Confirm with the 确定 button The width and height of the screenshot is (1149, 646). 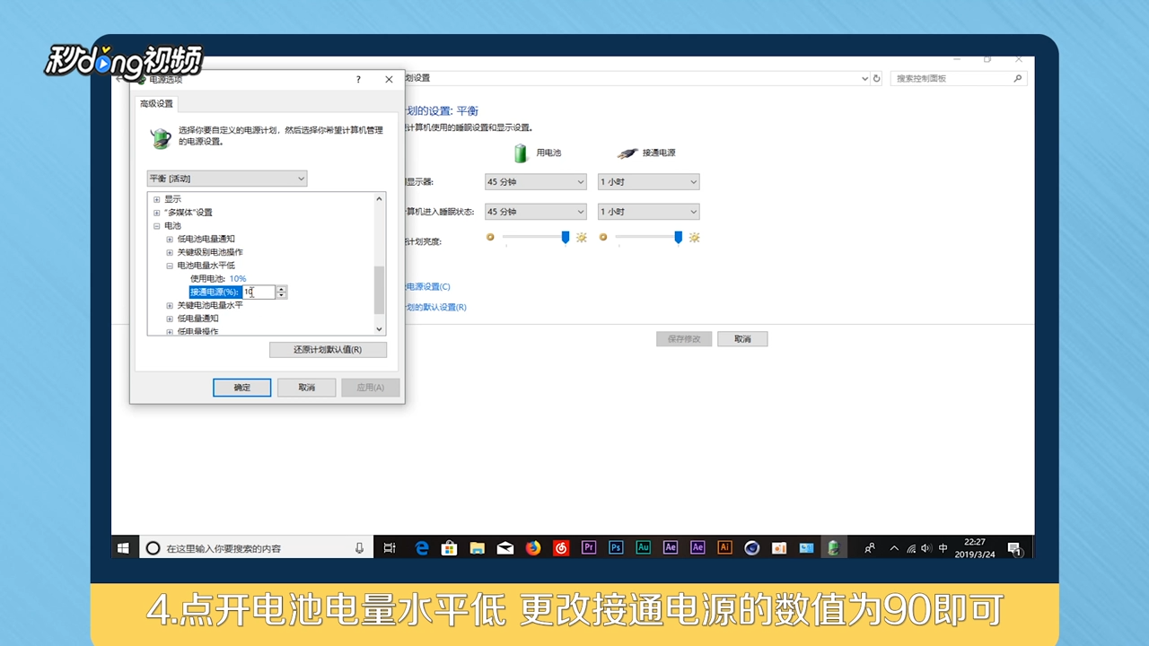[x=242, y=388]
